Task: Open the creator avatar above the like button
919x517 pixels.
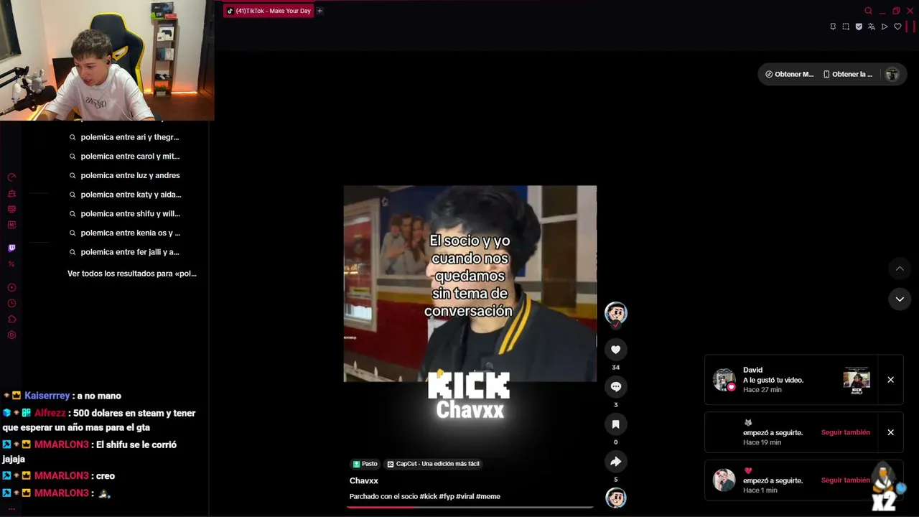Action: pos(615,312)
